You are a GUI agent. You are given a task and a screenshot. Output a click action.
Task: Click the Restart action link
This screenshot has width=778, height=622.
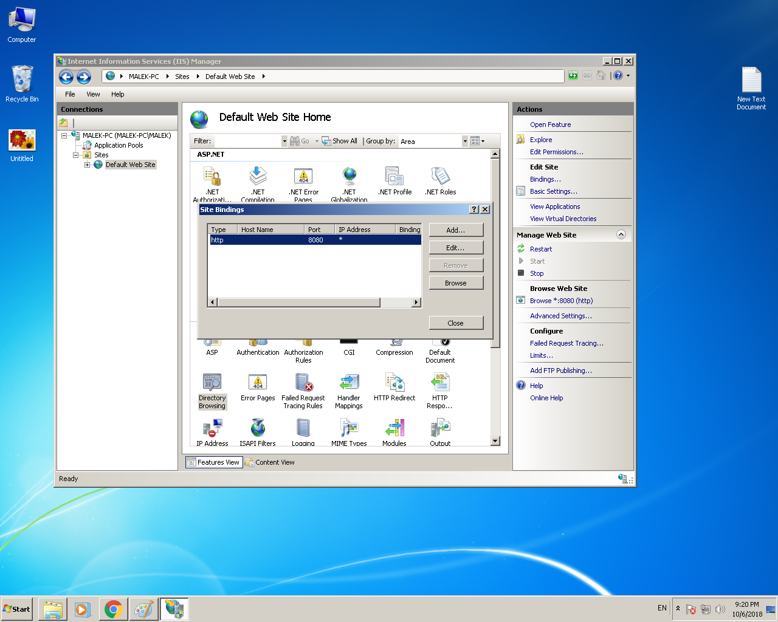click(x=541, y=249)
